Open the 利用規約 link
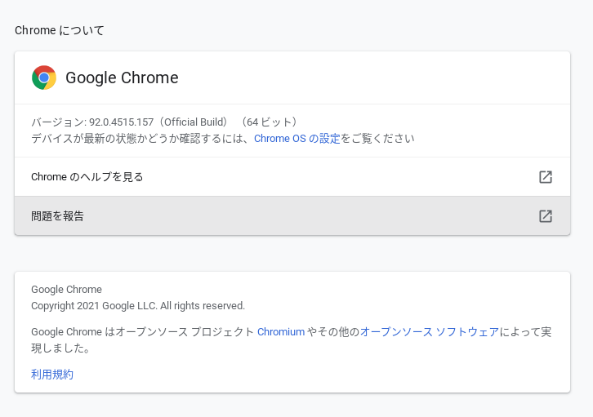 (52, 375)
